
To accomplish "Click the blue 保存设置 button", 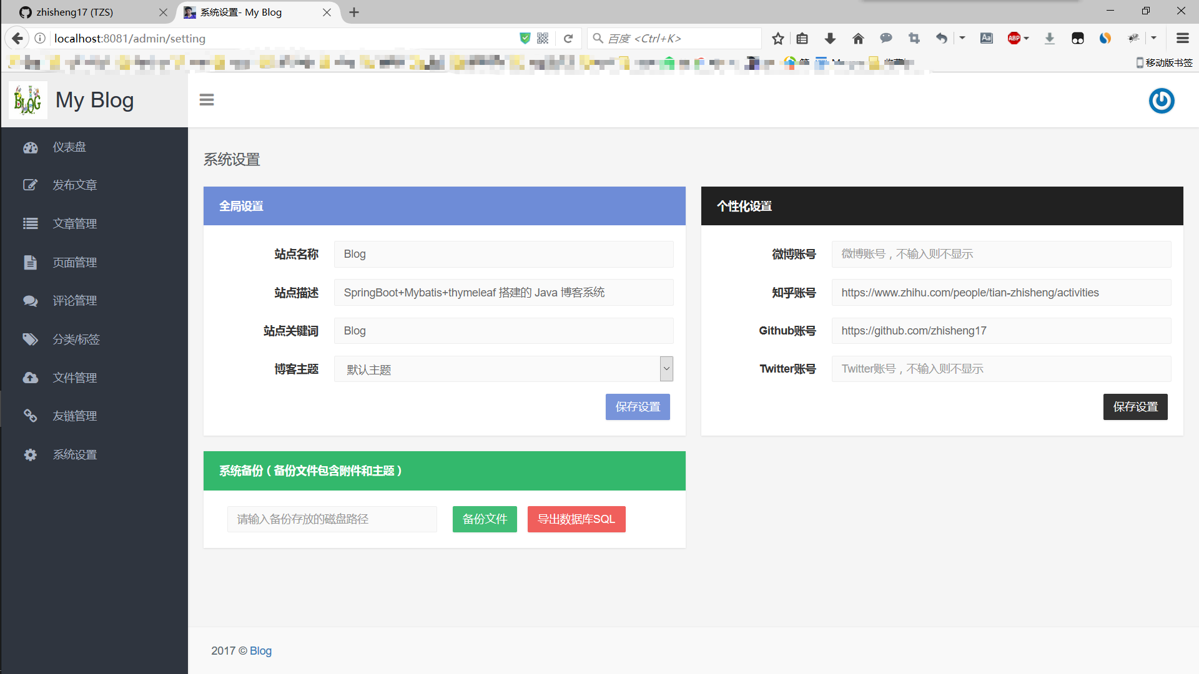I will click(x=637, y=407).
